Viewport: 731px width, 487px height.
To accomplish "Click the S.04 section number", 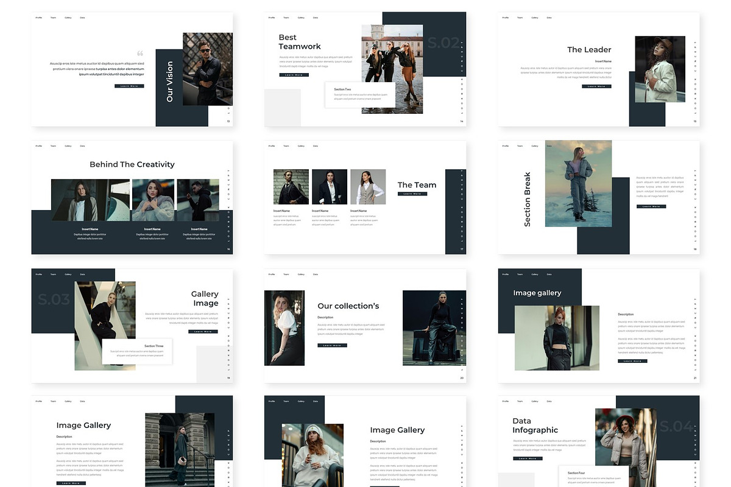I will point(677,426).
